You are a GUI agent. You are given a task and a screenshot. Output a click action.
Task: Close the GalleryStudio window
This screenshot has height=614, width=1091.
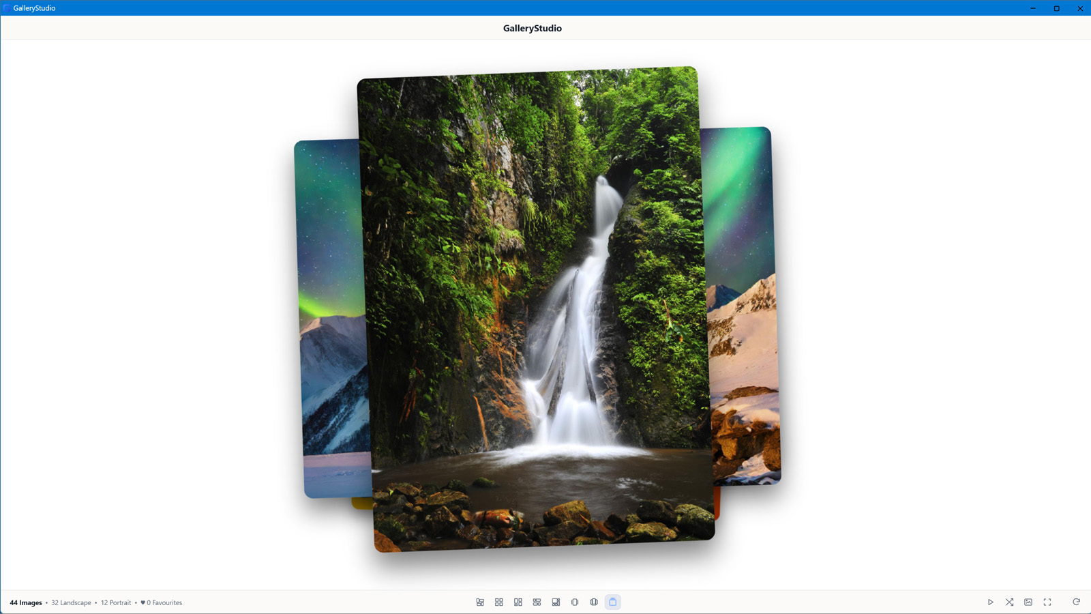point(1080,8)
